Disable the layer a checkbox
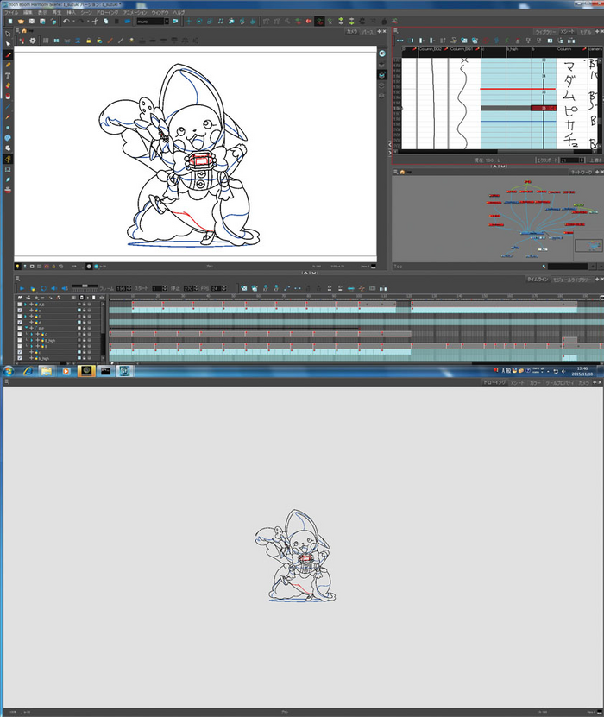This screenshot has width=604, height=717. (19, 310)
